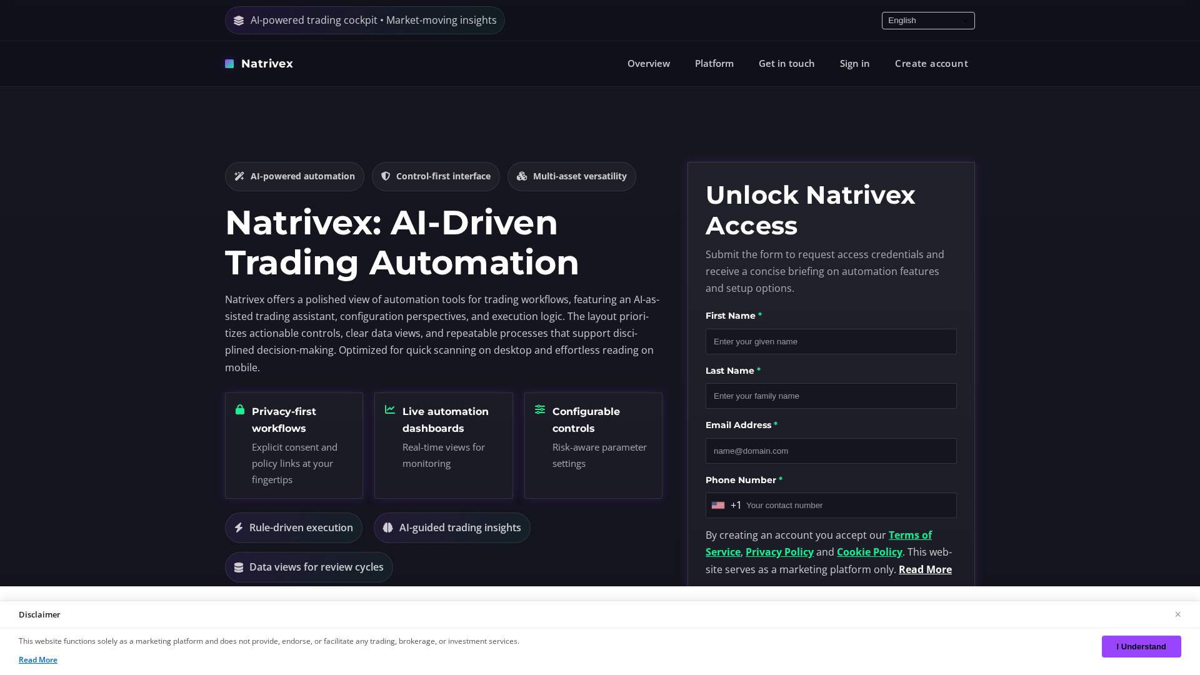This screenshot has width=1200, height=675.
Task: Click the shield Control-first interface icon
Action: [x=386, y=176]
